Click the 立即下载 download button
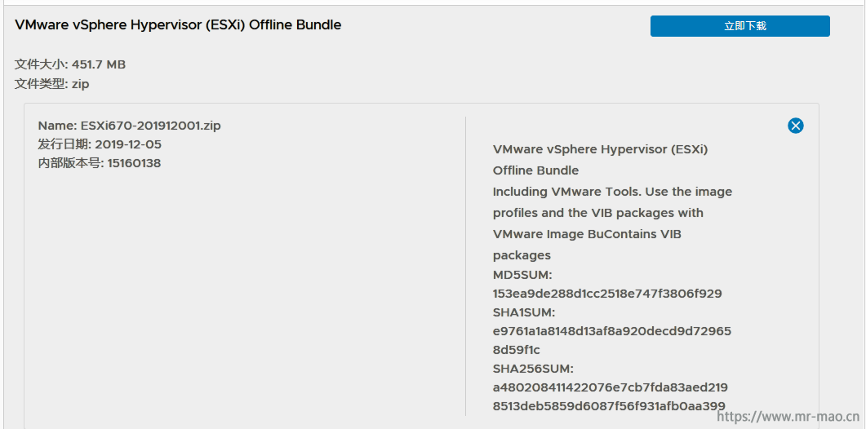Viewport: 866px width, 429px height. coord(739,26)
